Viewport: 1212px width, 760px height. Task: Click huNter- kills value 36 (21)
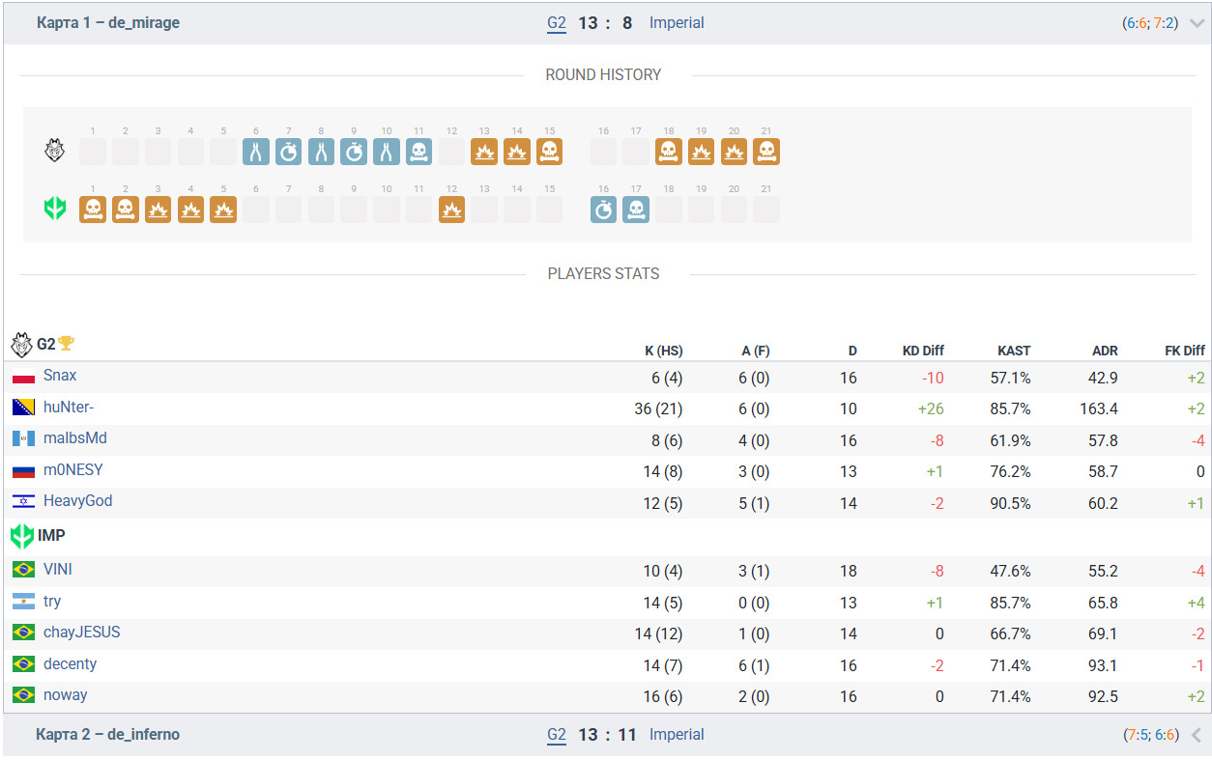coord(658,409)
